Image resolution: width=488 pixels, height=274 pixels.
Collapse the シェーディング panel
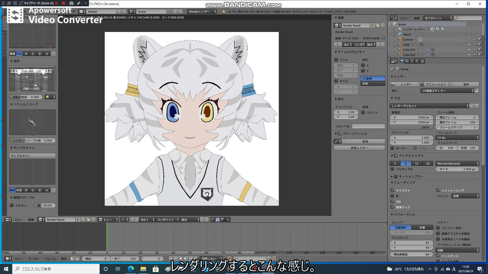(403, 183)
